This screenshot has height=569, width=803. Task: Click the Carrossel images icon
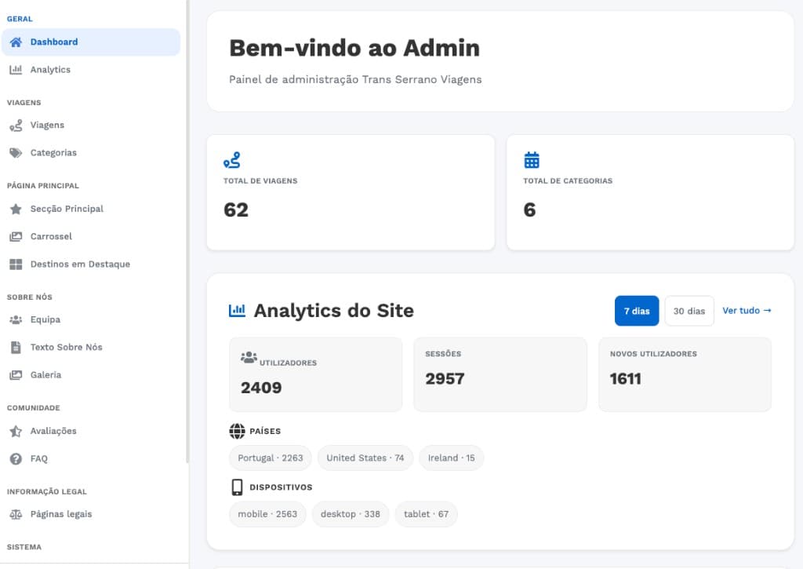(16, 236)
